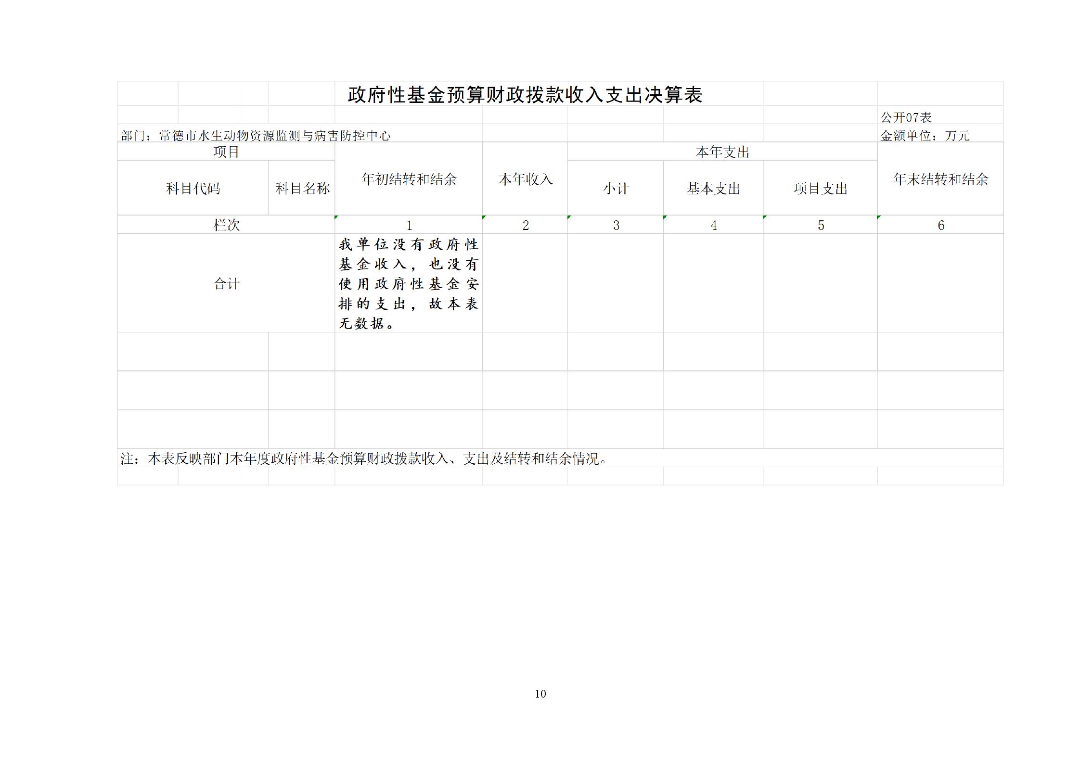The width and height of the screenshot is (1080, 763).
Task: Select the 本年支出 merged header
Action: [x=722, y=152]
